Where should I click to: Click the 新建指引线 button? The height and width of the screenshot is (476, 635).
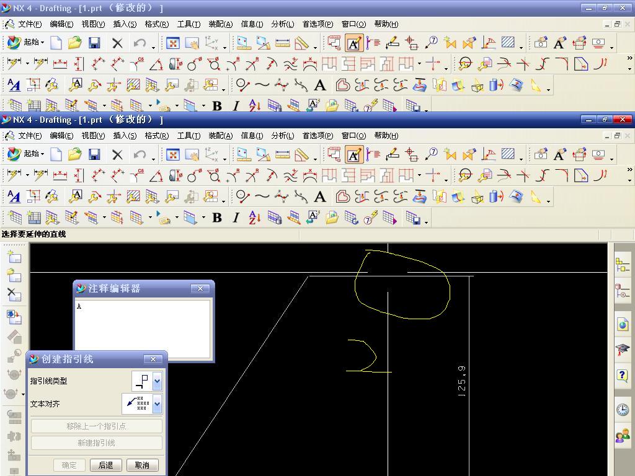click(96, 443)
